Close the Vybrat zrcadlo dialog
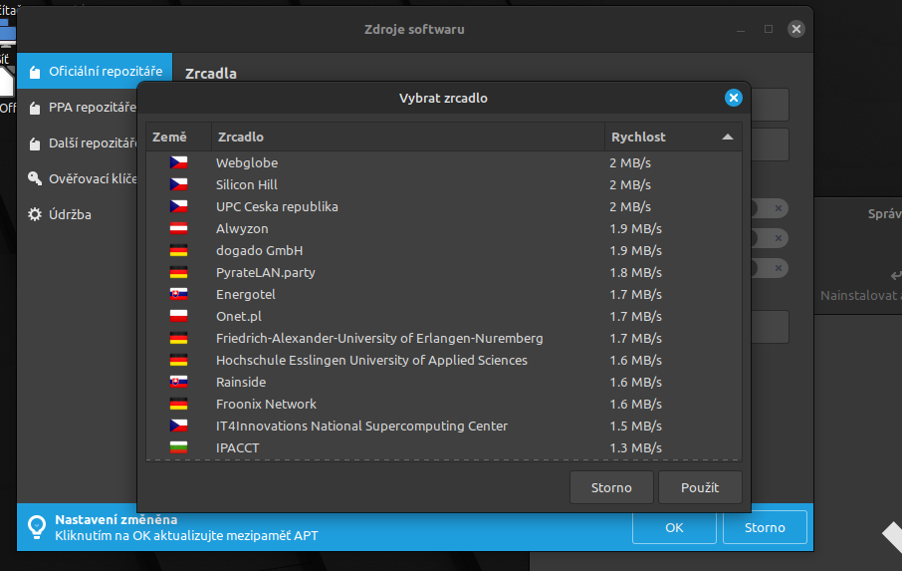Image resolution: width=902 pixels, height=571 pixels. tap(733, 98)
